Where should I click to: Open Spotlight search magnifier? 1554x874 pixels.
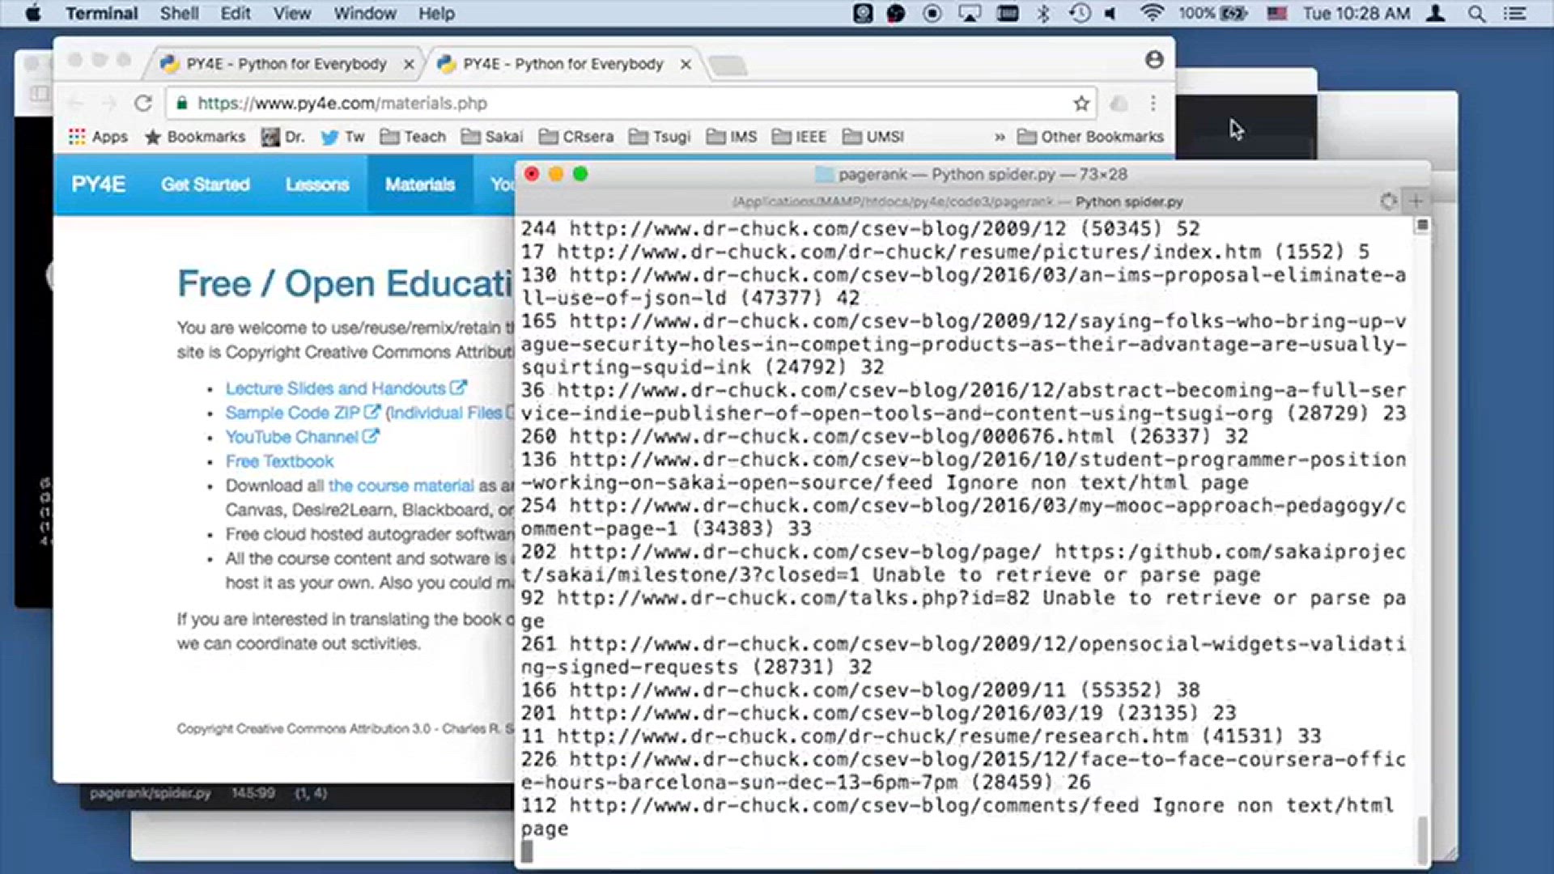pyautogui.click(x=1476, y=13)
